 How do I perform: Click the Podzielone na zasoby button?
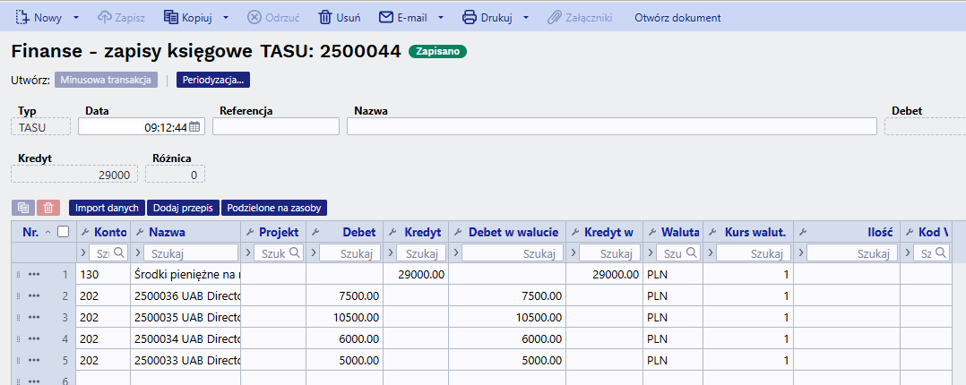tap(274, 209)
